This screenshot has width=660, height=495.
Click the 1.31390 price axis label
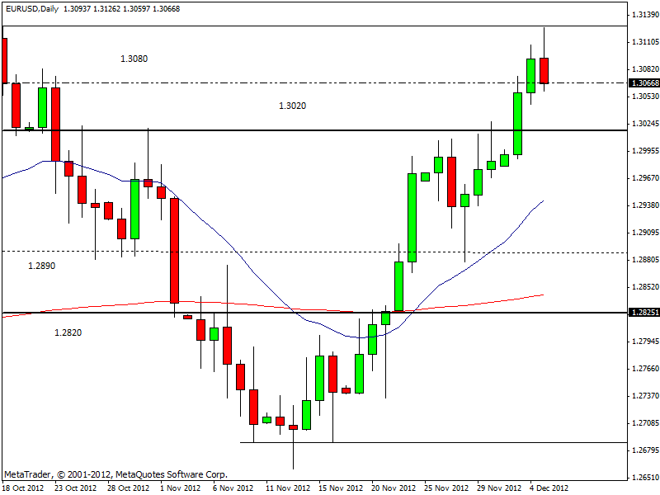(x=643, y=15)
